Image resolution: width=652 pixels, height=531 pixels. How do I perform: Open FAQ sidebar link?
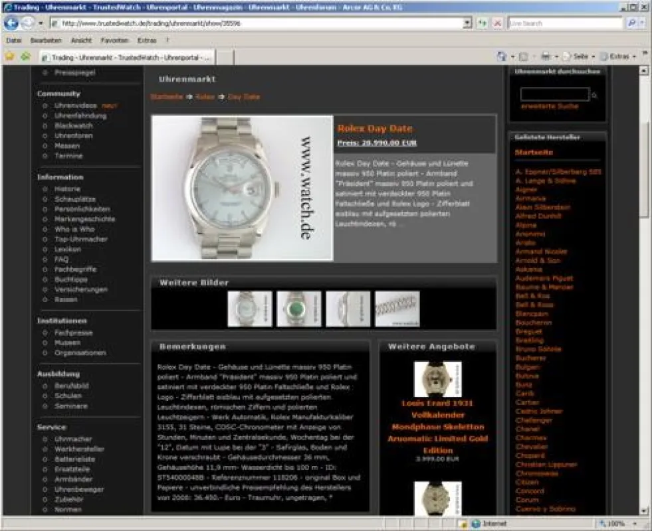pos(61,260)
